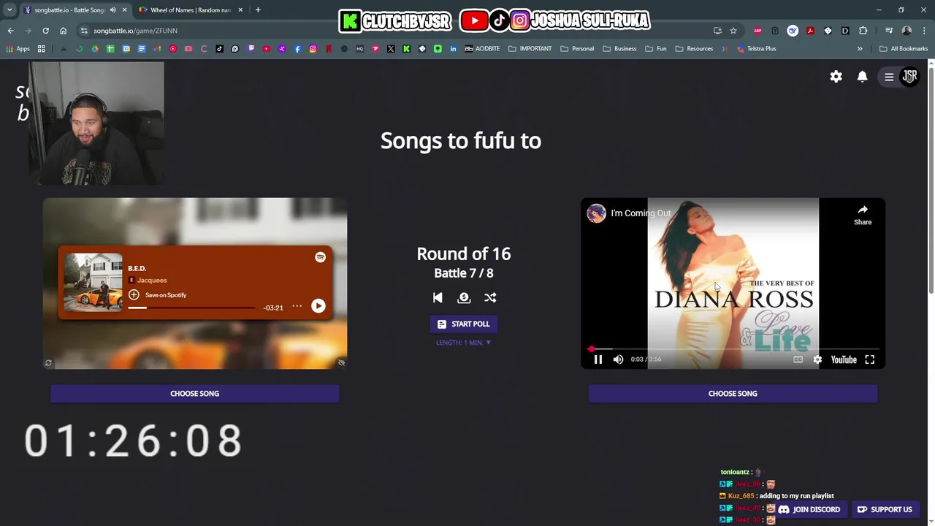Click the Jacquees artist name
Image resolution: width=935 pixels, height=526 pixels.
point(152,281)
